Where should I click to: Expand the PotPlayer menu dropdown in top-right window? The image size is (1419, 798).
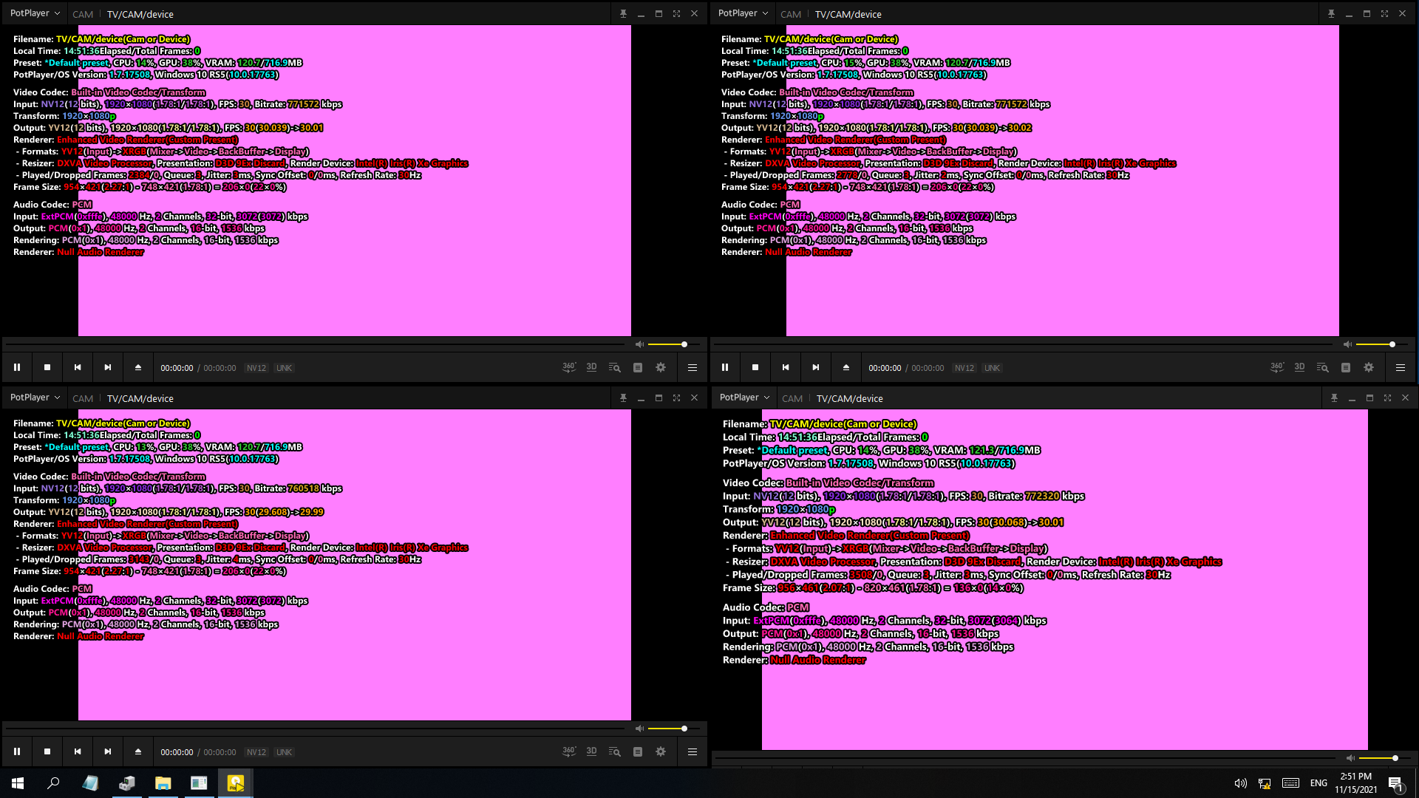pos(743,13)
